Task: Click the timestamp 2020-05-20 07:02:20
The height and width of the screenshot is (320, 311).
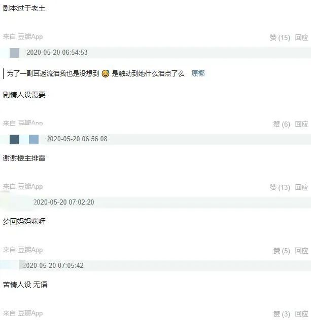Action: click(x=63, y=202)
